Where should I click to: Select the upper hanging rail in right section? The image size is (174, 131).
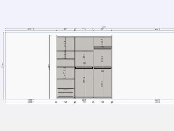pyautogui.click(x=103, y=48)
